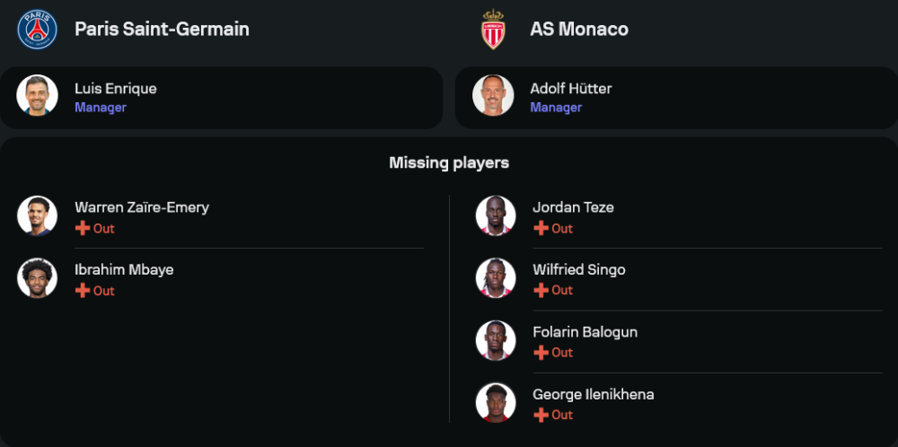The width and height of the screenshot is (898, 447).
Task: Select the Luis Enrique name link
Action: [x=116, y=88]
